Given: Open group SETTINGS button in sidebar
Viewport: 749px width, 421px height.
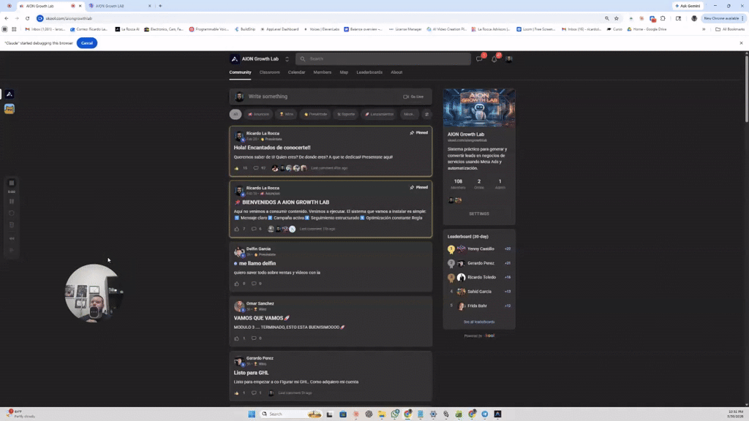Looking at the screenshot, I should coord(479,214).
